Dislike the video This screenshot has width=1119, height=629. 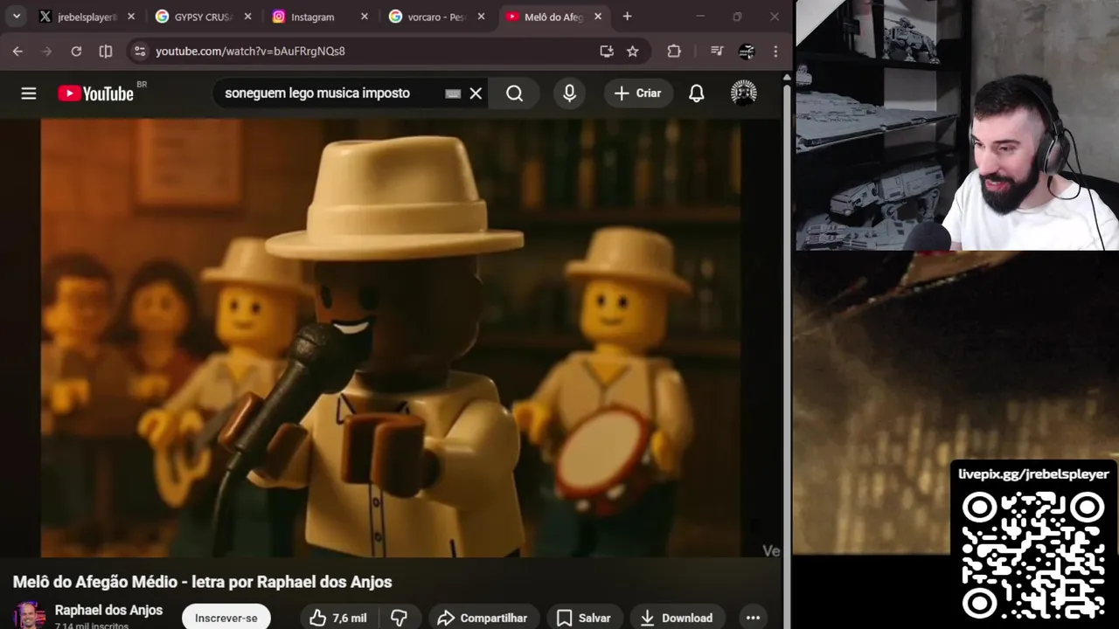coord(399,617)
